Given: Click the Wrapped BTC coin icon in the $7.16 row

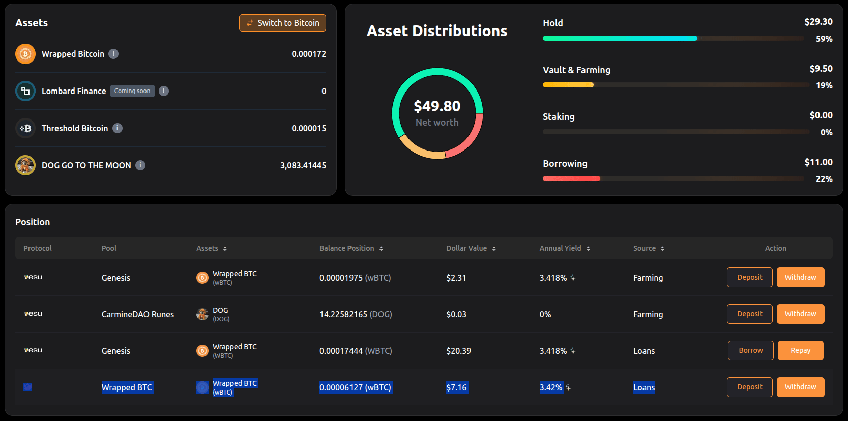Looking at the screenshot, I should click(202, 387).
